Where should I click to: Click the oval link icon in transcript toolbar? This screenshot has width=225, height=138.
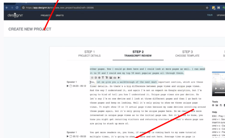point(115,78)
